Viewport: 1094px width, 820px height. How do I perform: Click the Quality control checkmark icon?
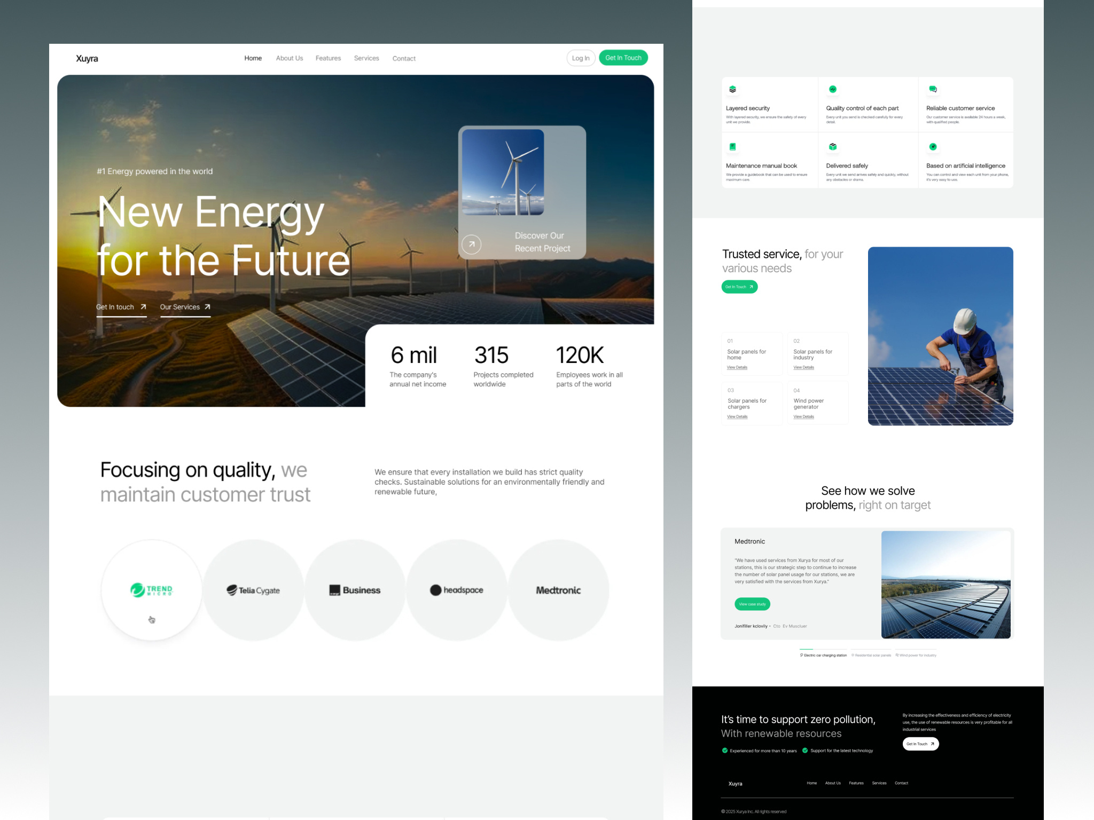click(x=832, y=89)
